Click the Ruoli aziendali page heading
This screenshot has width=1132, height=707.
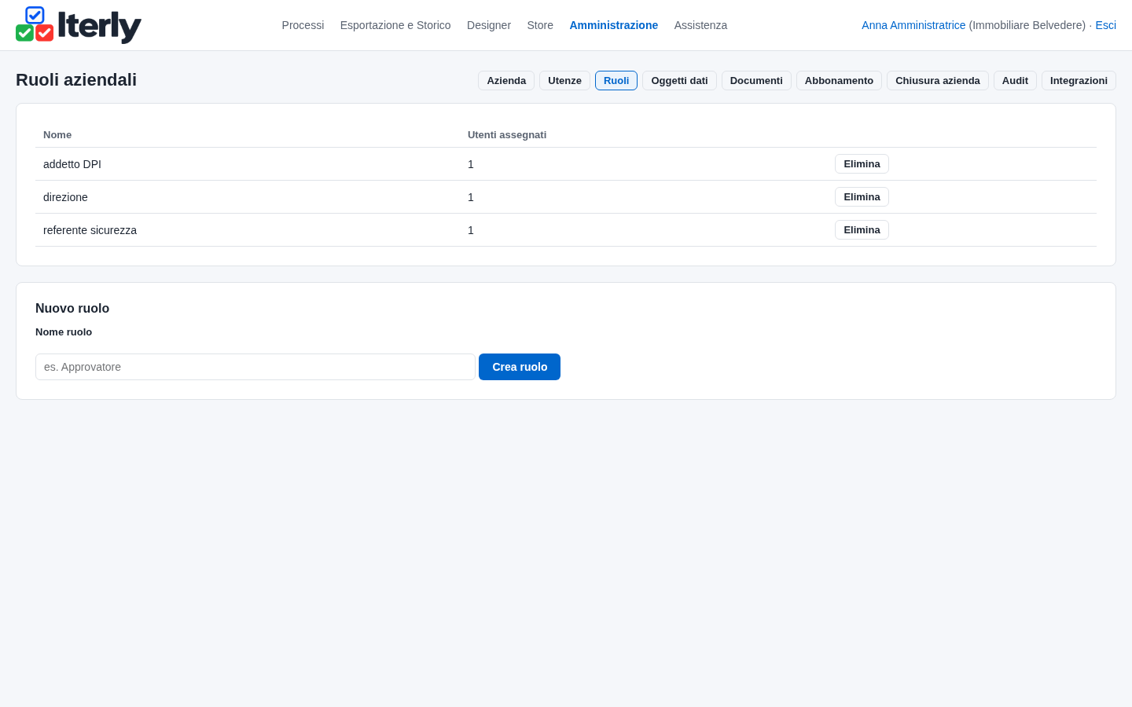coord(76,80)
